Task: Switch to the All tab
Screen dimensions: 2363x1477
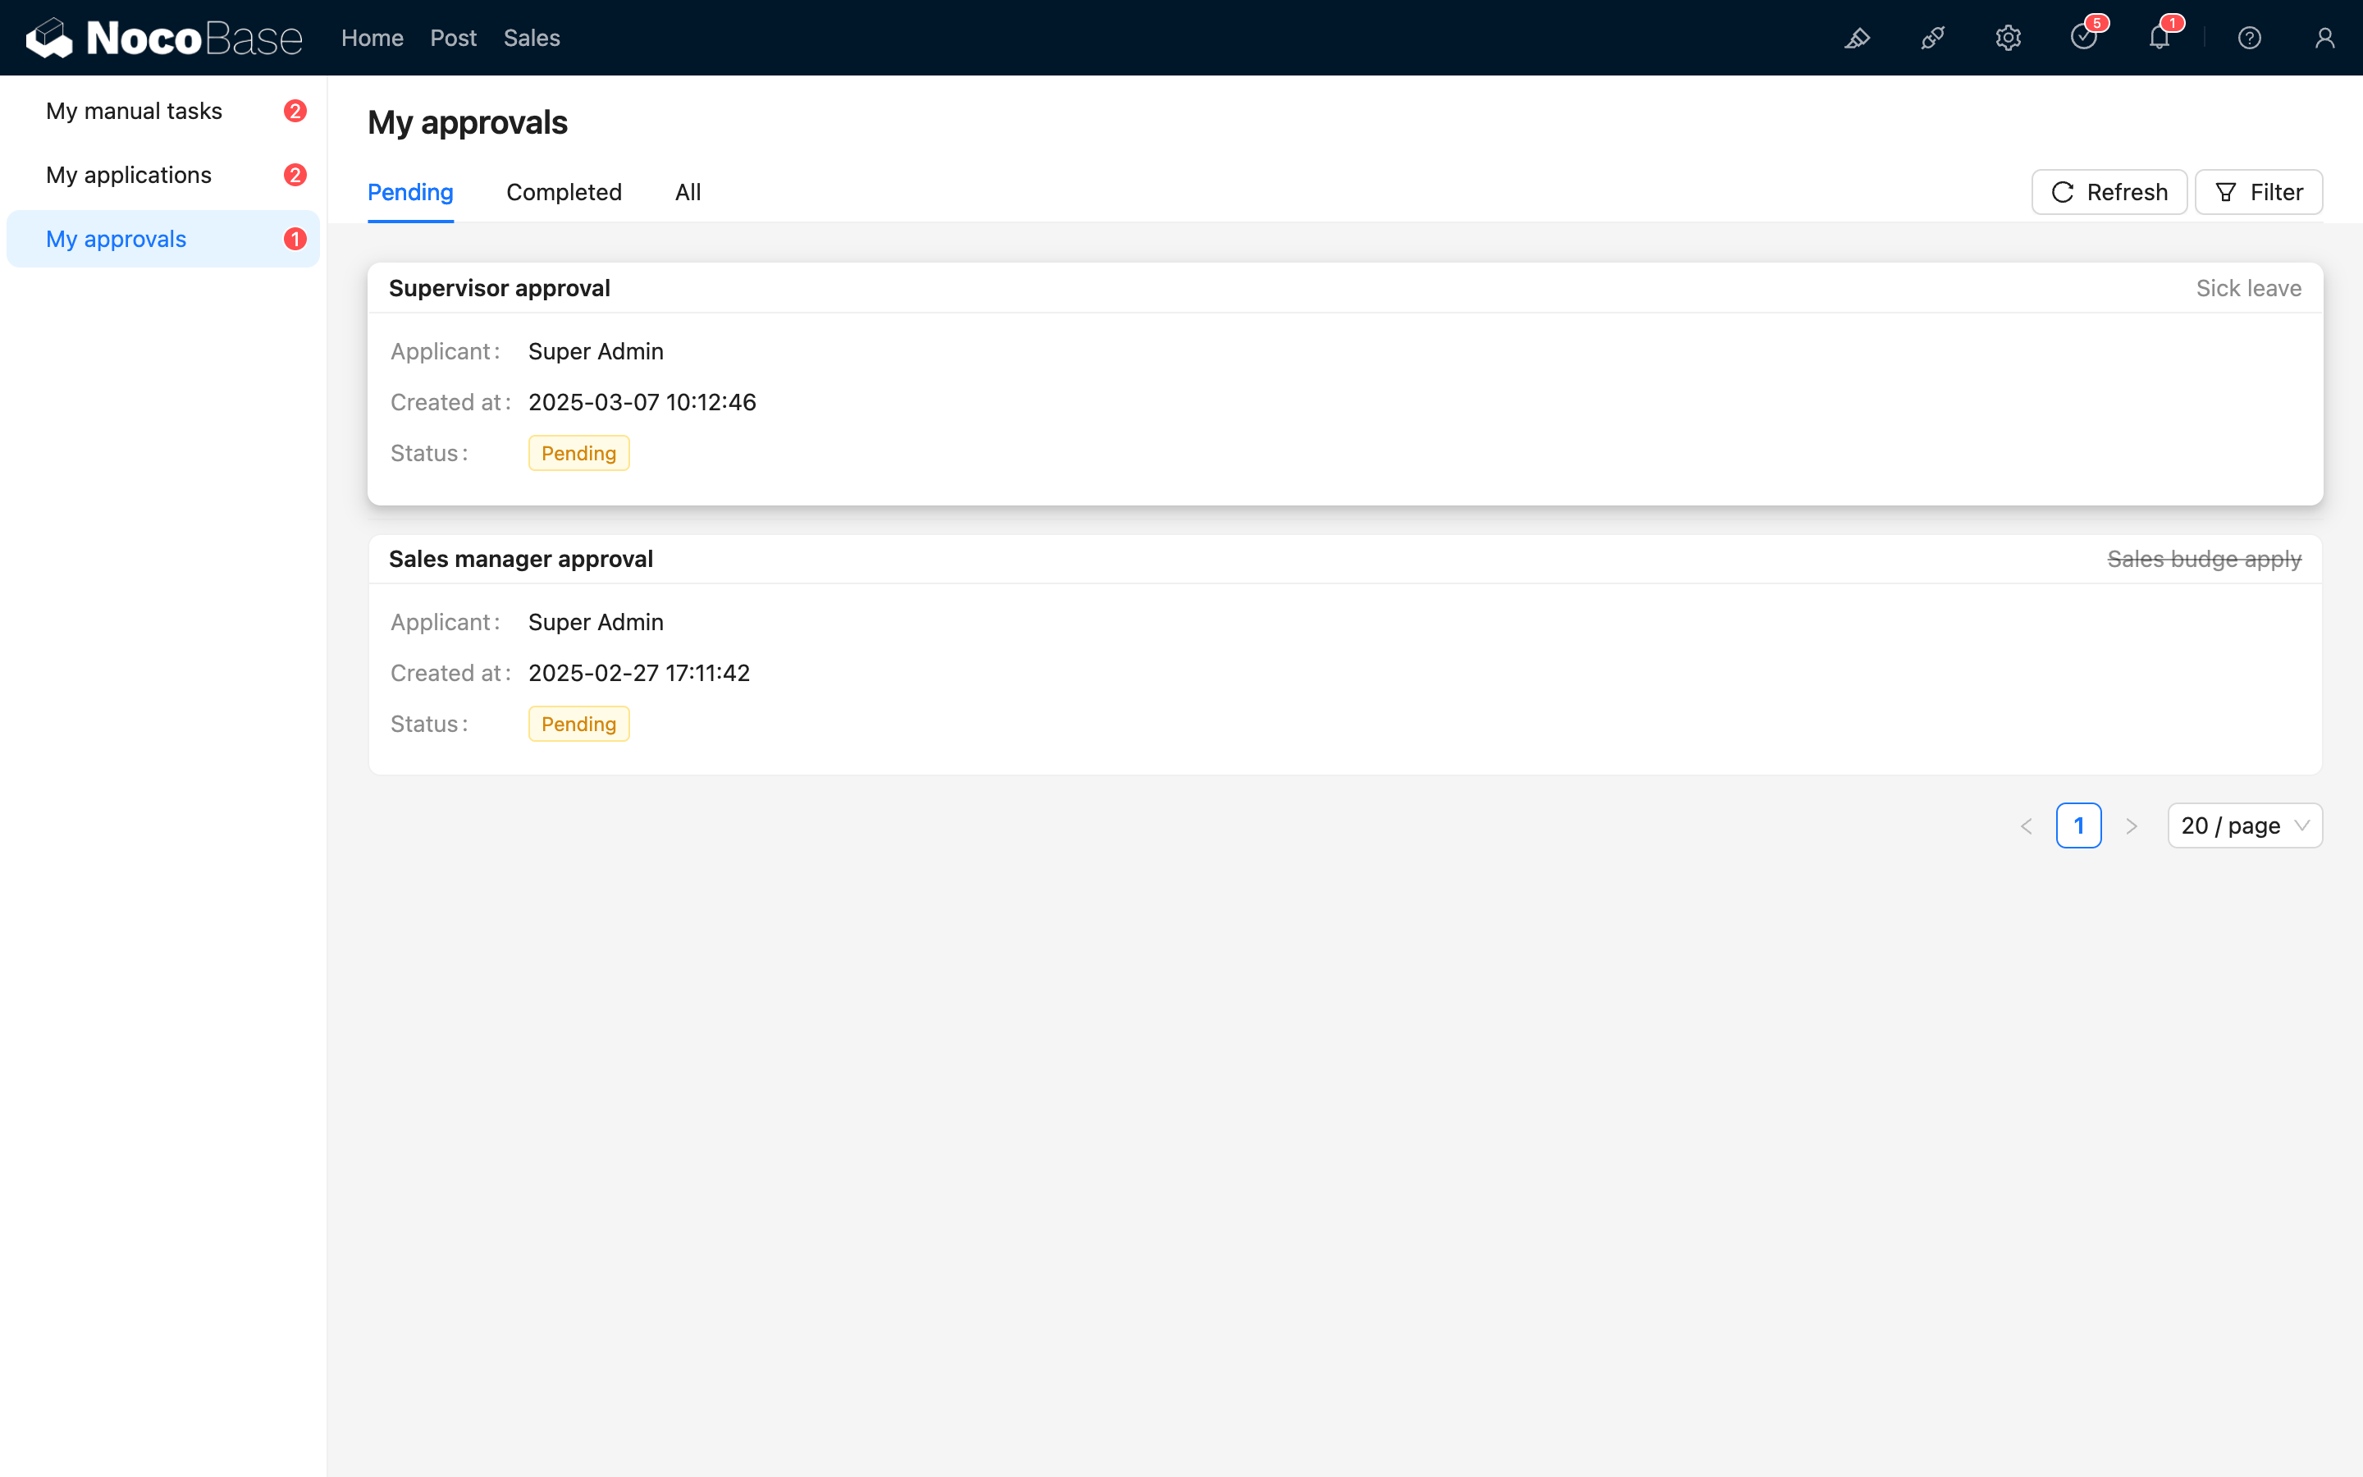Action: [688, 193]
